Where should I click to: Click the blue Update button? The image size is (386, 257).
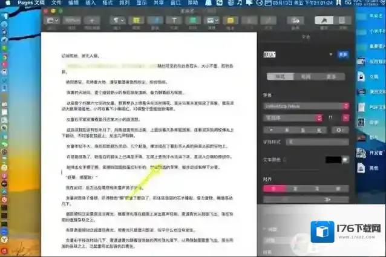[x=343, y=54]
